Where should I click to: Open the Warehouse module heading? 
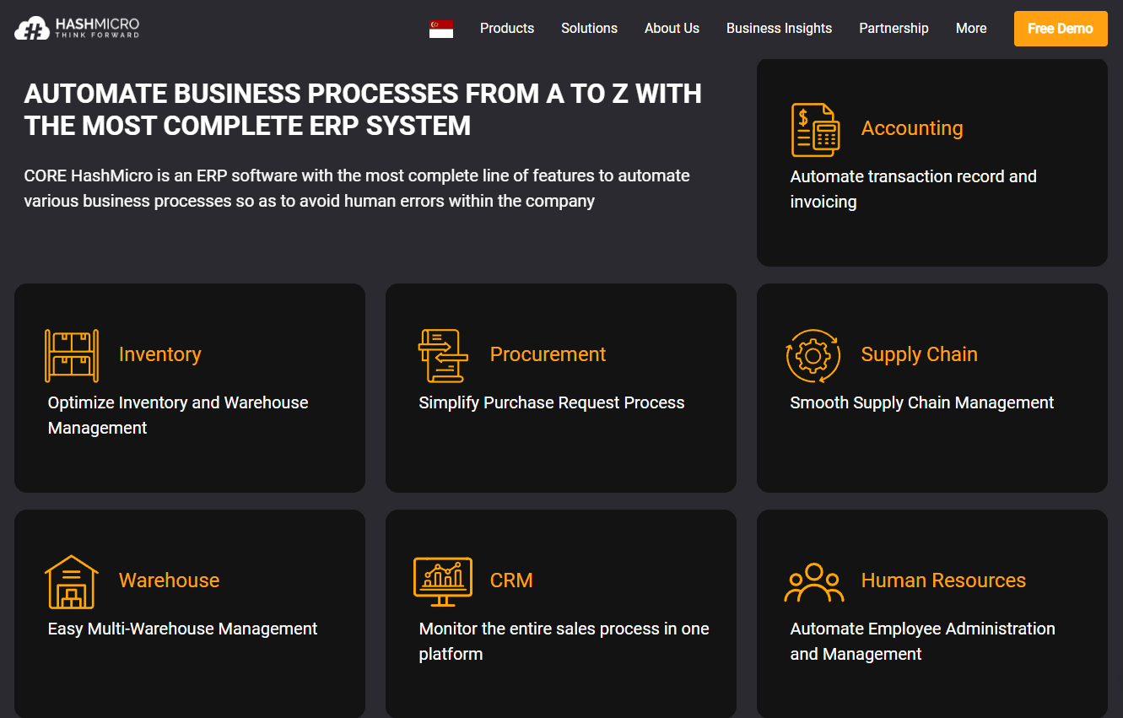point(169,580)
